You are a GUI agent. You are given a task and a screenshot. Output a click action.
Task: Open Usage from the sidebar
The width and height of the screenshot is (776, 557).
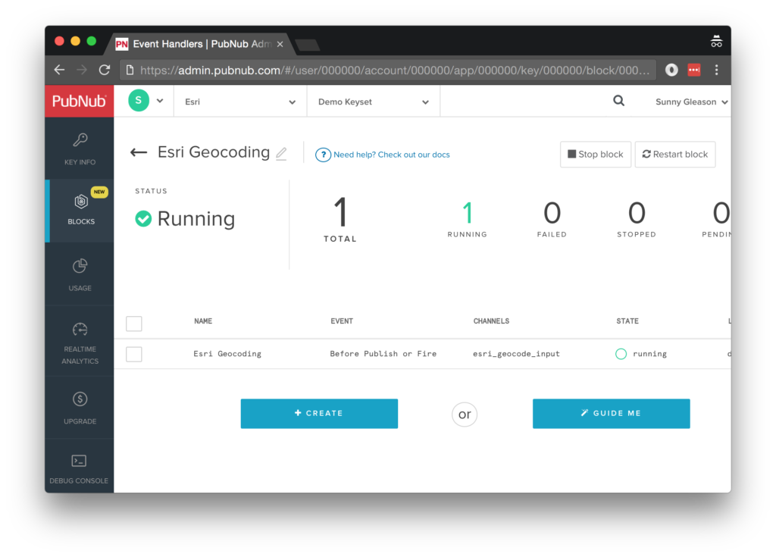tap(80, 274)
